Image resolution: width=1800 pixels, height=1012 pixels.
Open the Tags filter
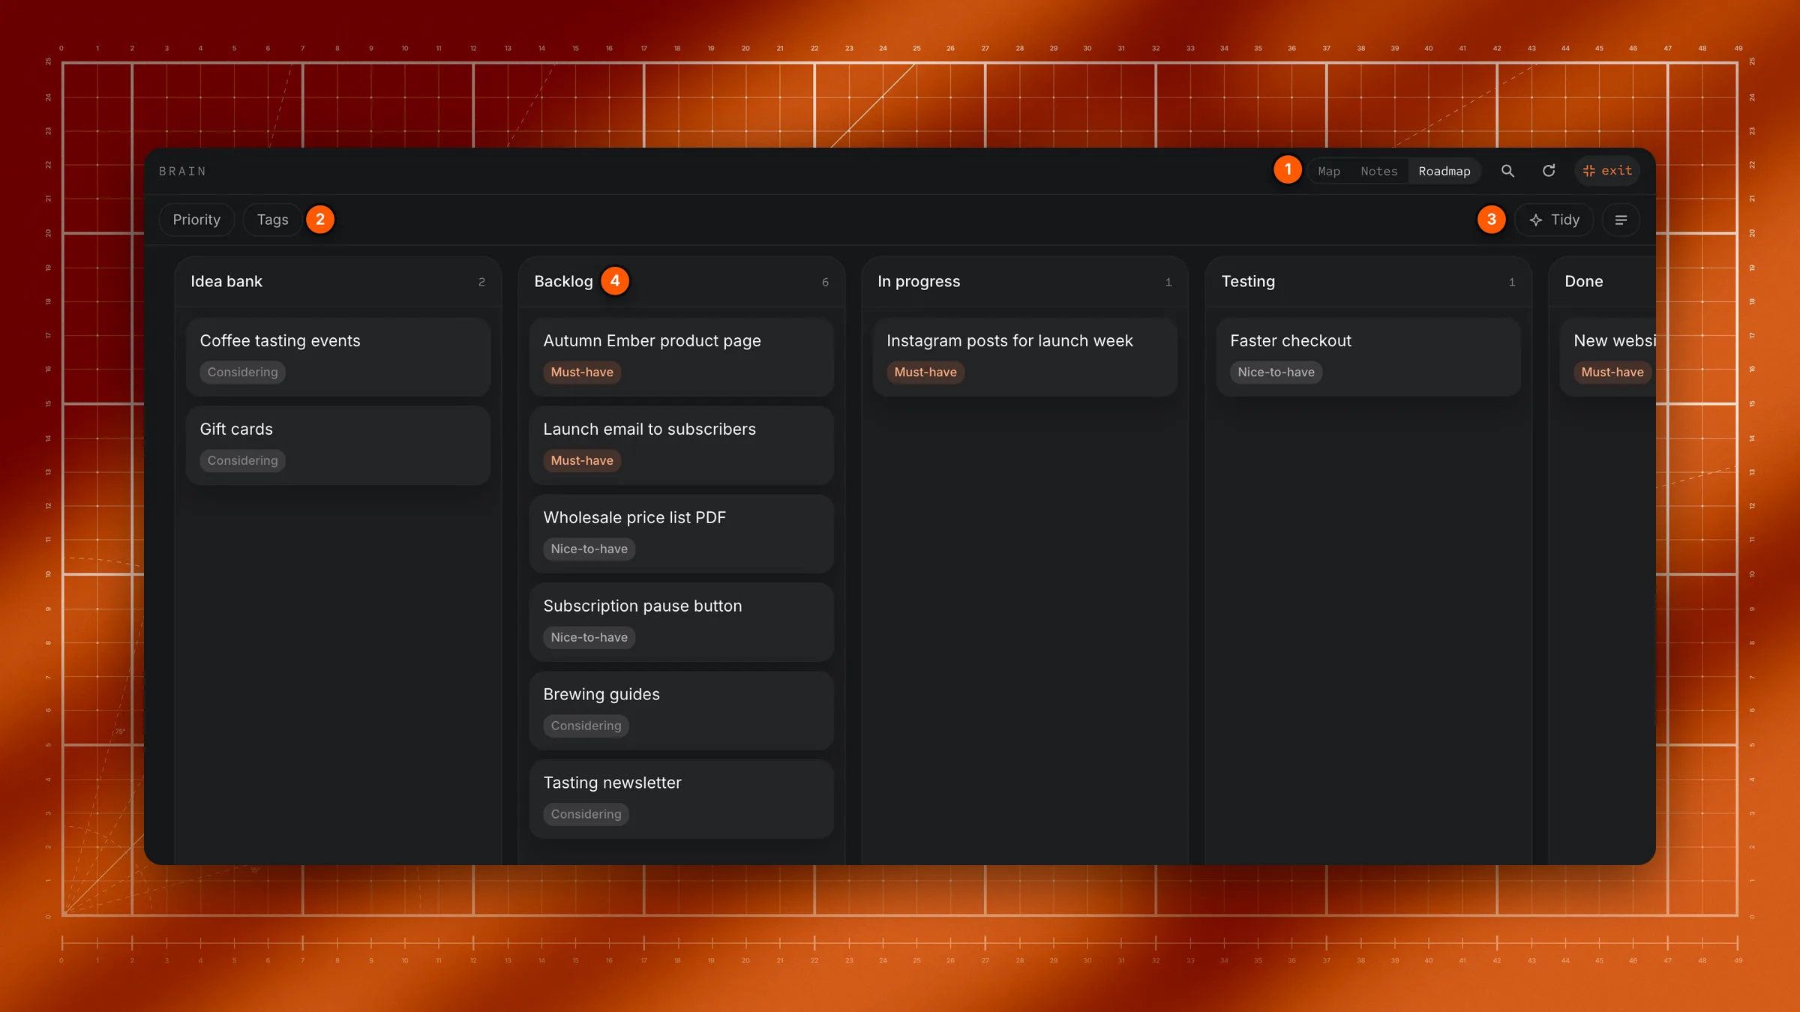point(272,220)
